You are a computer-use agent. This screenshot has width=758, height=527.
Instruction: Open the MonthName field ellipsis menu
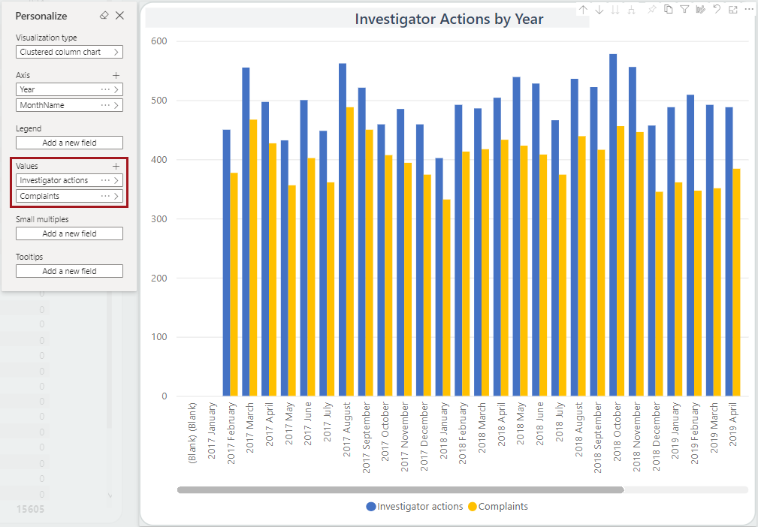(x=105, y=105)
